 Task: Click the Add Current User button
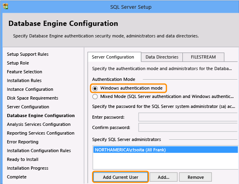point(121,177)
